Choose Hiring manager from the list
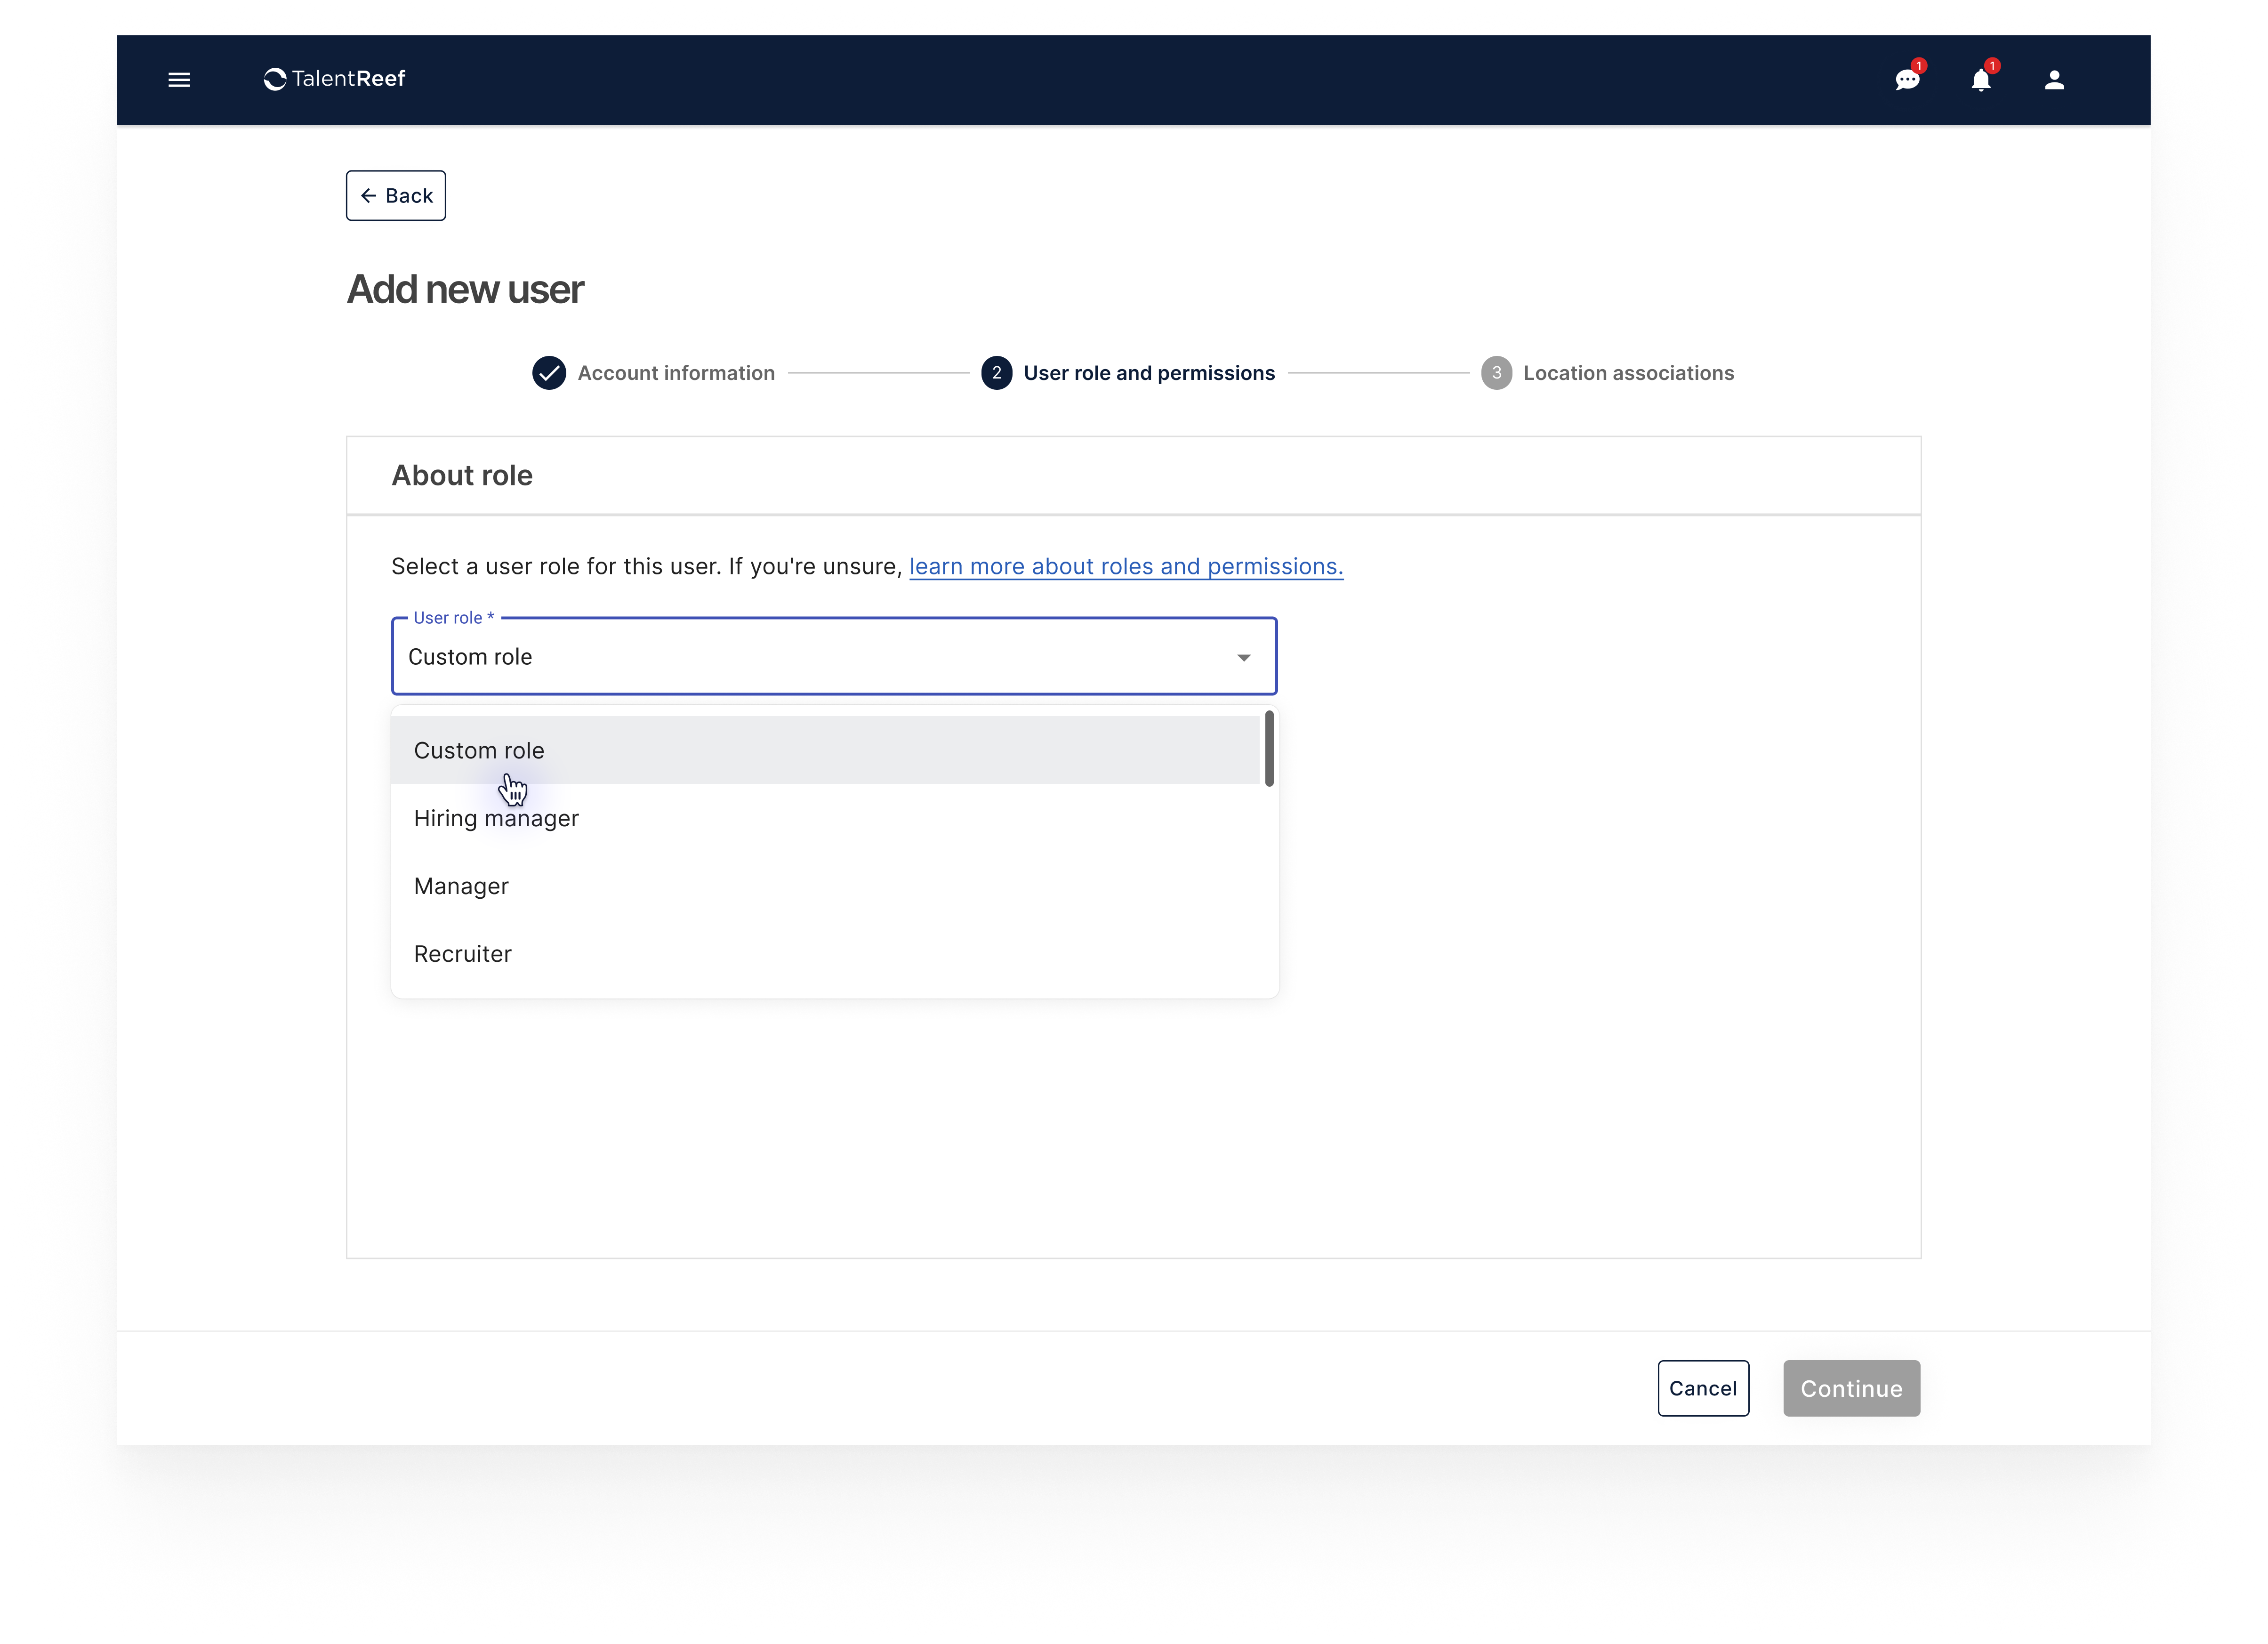Image resolution: width=2268 pixels, height=1644 pixels. 825,818
